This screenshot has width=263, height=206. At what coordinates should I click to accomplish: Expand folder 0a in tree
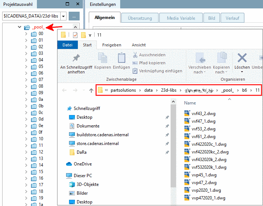pos(26,99)
